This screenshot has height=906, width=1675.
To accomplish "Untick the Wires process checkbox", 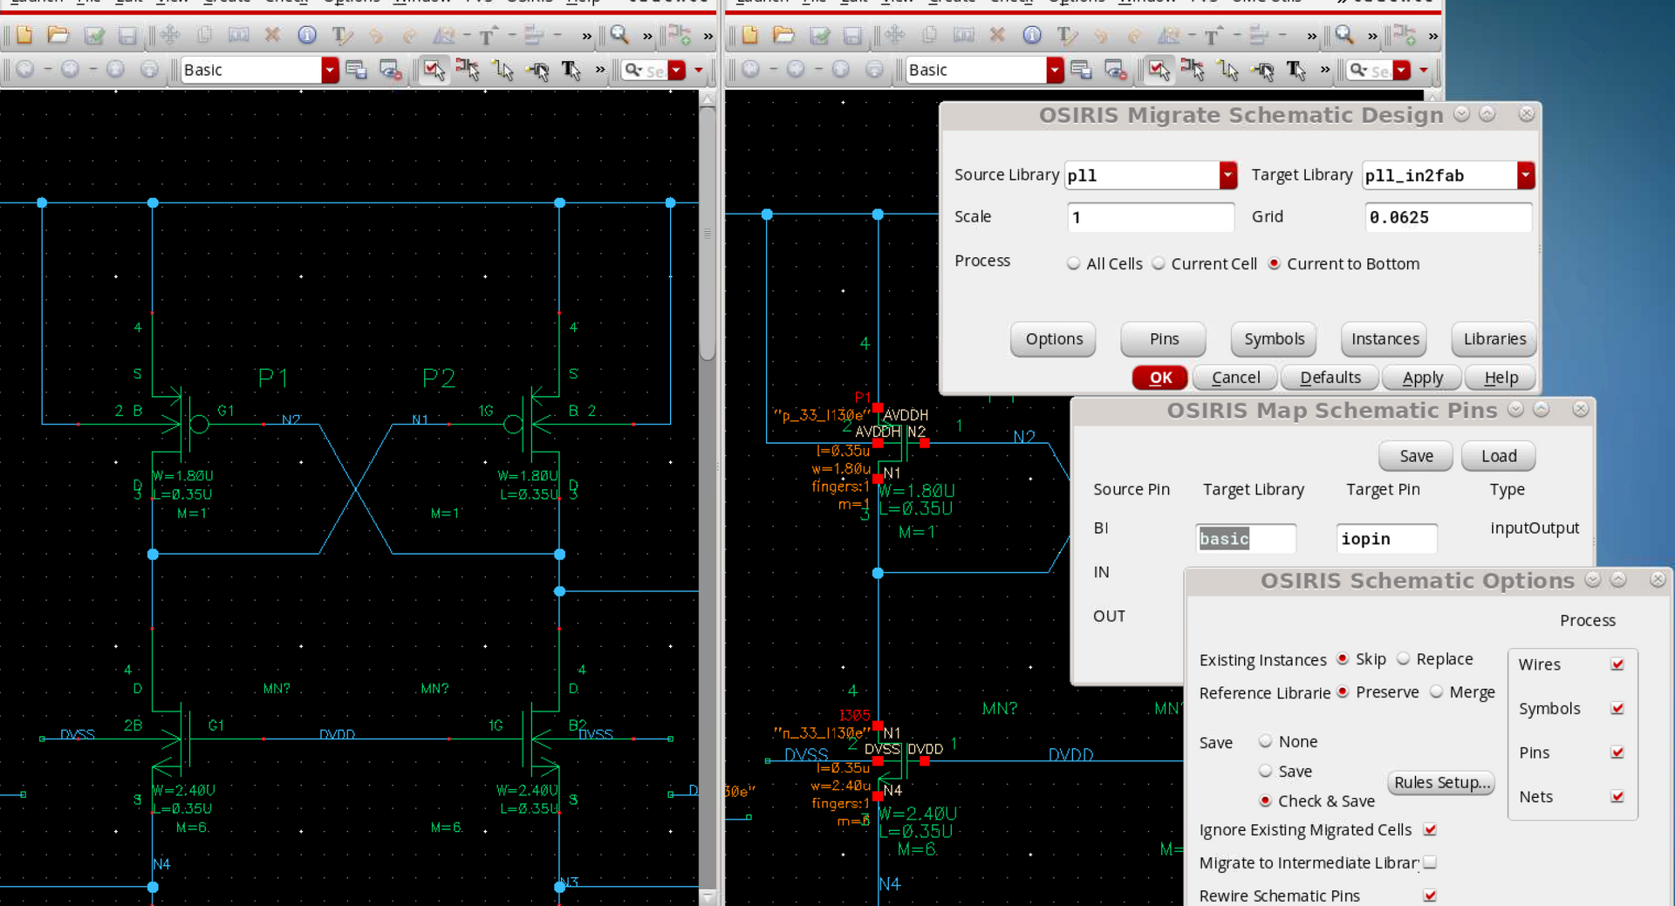I will coord(1617,664).
